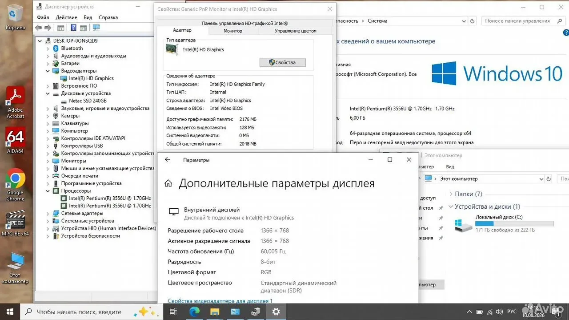Select the Мониторы tree row
Image resolution: width=569 pixels, height=320 pixels.
[69, 161]
